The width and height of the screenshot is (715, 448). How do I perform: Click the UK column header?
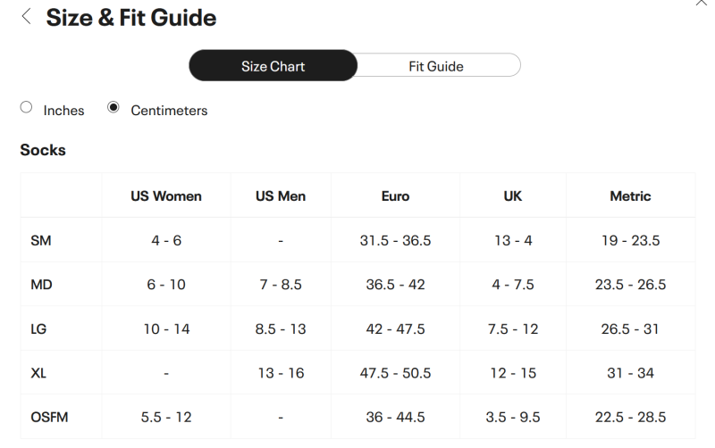click(513, 195)
